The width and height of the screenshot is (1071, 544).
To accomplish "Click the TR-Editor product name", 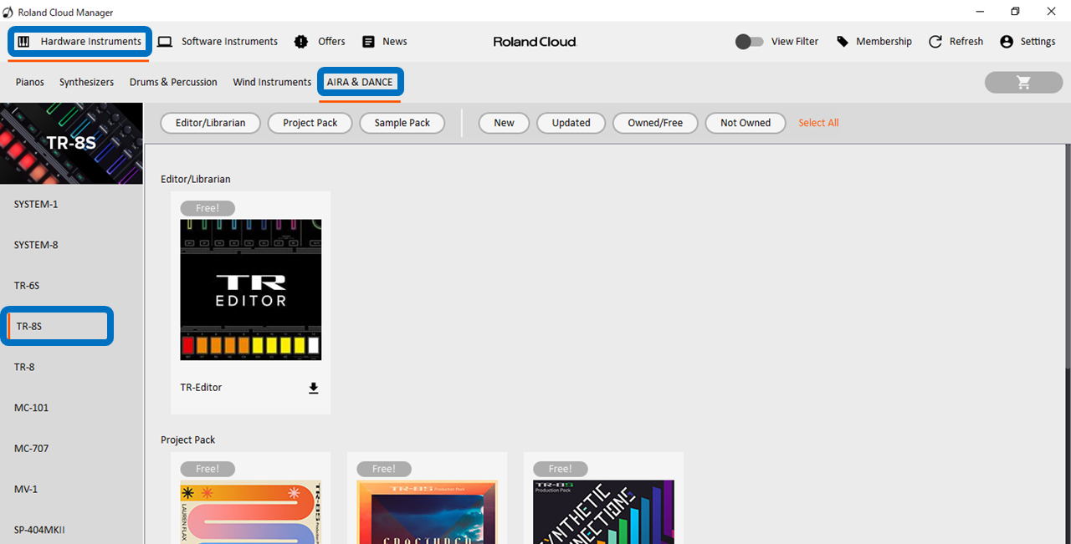I will coord(202,388).
